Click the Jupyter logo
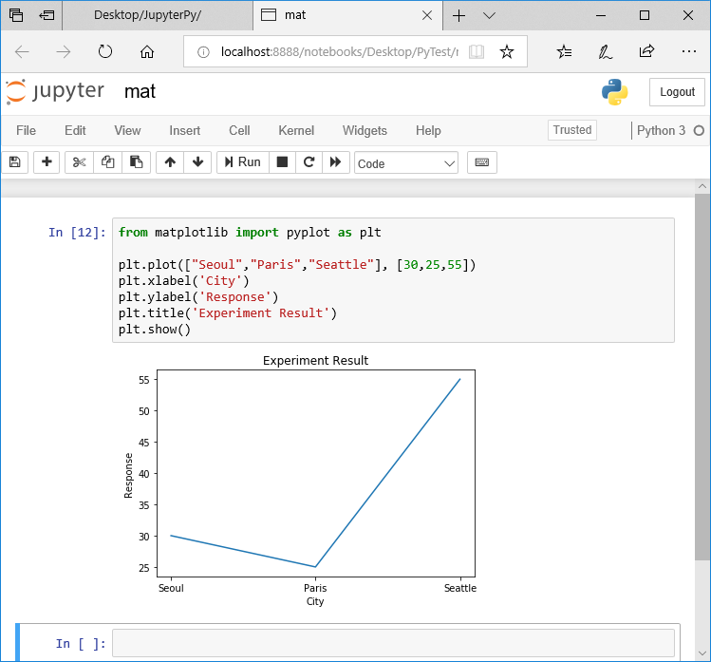Image resolution: width=711 pixels, height=662 pixels. 54,91
